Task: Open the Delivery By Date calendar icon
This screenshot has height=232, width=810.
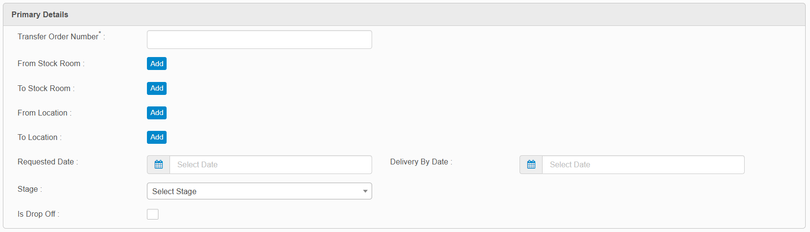Action: tap(531, 164)
